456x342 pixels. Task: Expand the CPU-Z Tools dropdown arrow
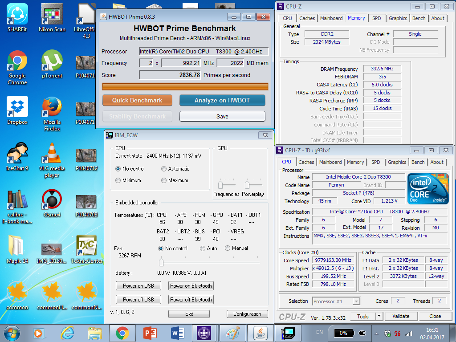click(379, 316)
